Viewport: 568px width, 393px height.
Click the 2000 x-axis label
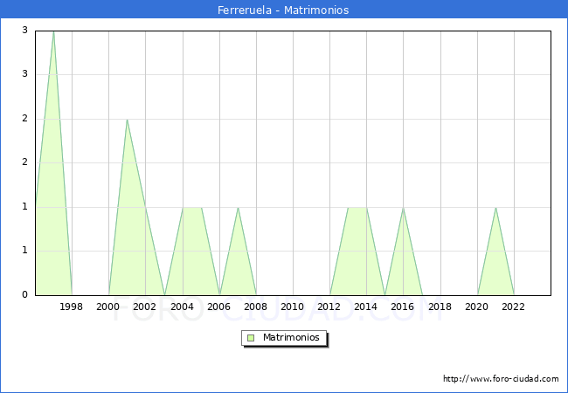click(108, 307)
